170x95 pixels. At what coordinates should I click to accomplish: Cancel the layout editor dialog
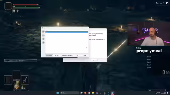point(84,55)
